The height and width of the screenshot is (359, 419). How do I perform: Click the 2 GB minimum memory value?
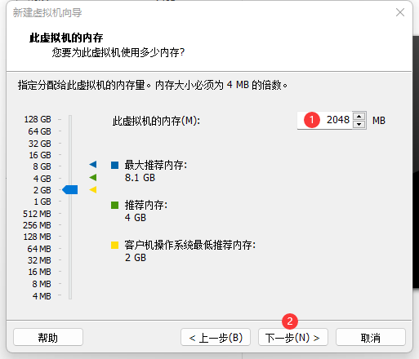136,258
